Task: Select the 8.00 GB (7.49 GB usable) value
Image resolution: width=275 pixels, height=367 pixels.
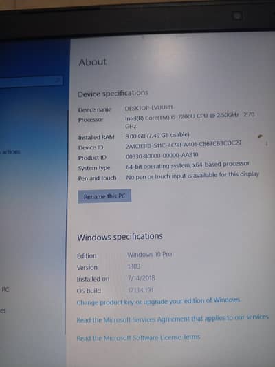Action: tap(157, 135)
